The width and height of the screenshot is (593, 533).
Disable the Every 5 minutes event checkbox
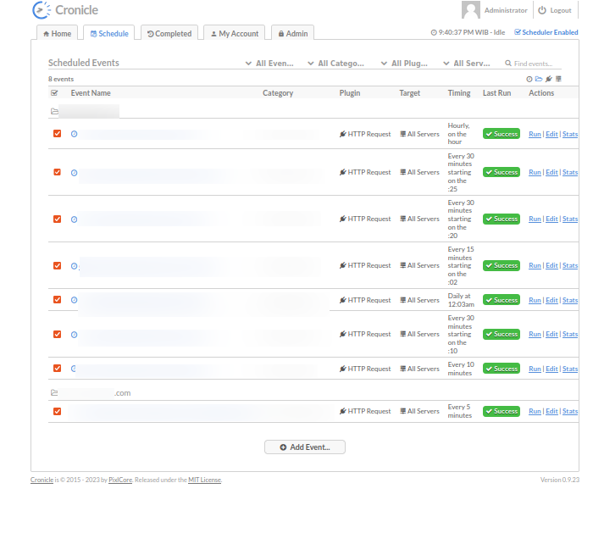[57, 411]
